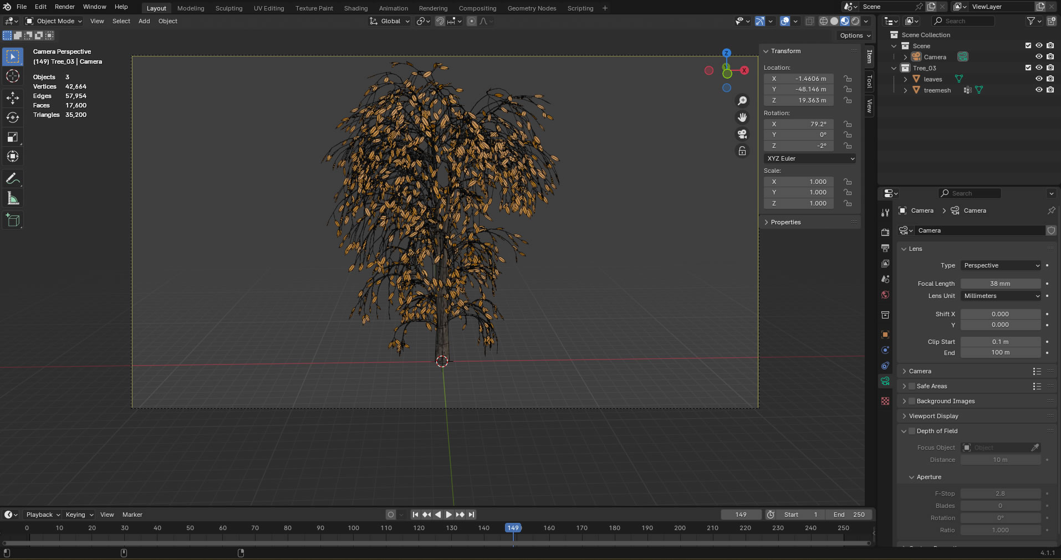Open the XYZ Euler rotation mode dropdown

coord(810,158)
